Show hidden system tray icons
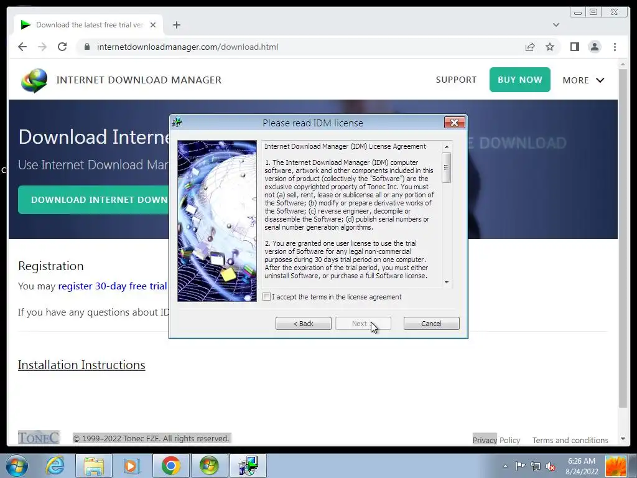This screenshot has height=478, width=637. tap(505, 466)
